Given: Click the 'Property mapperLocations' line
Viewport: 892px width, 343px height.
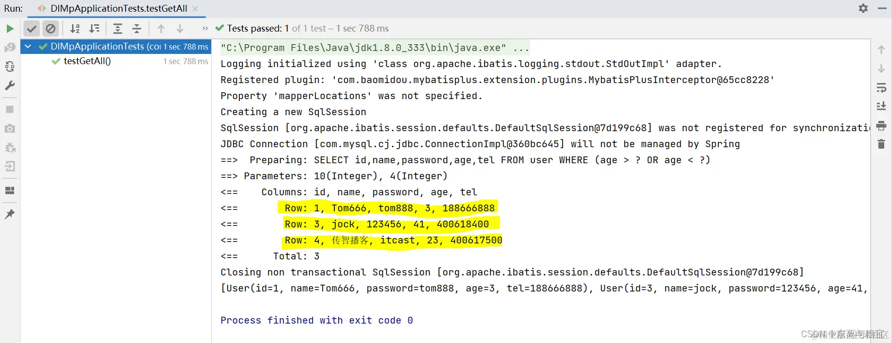Looking at the screenshot, I should pos(351,96).
